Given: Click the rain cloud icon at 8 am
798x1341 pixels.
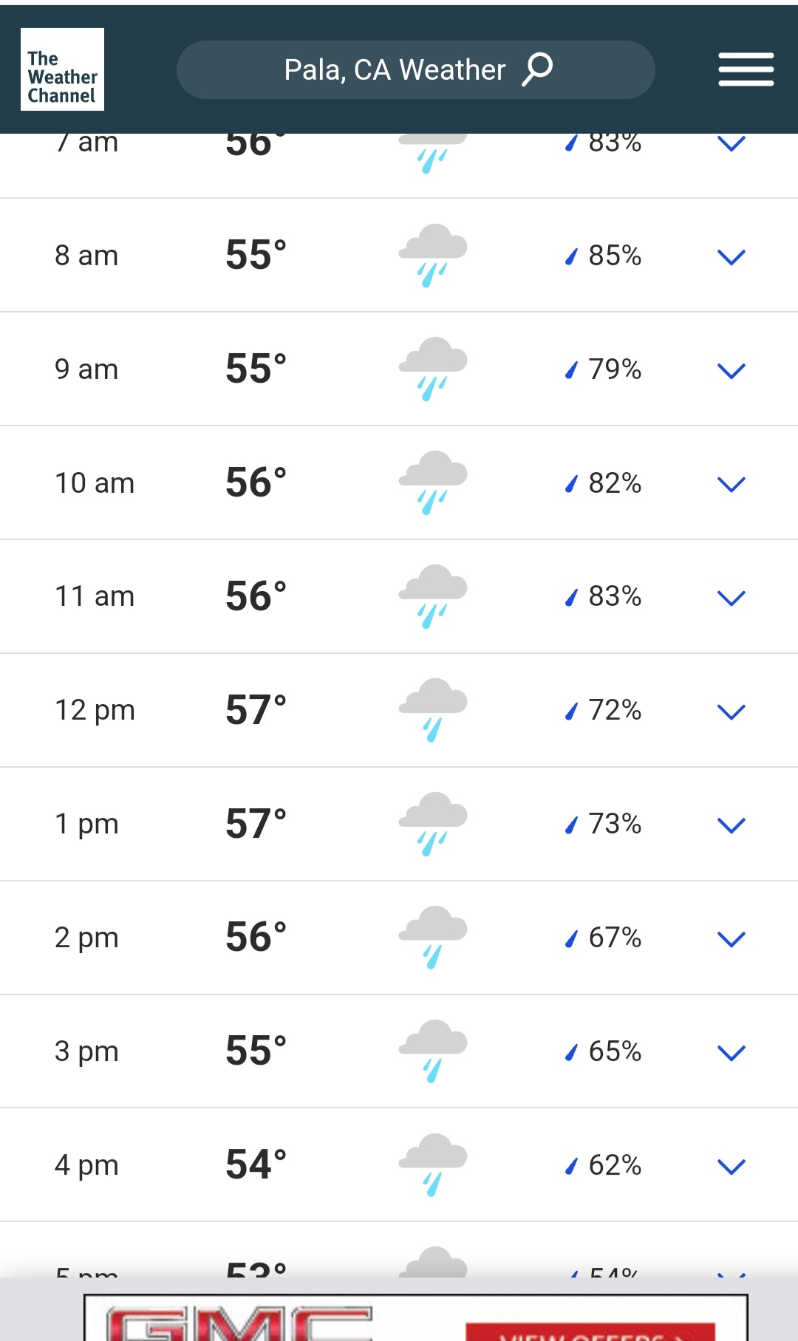Looking at the screenshot, I should click(x=433, y=255).
